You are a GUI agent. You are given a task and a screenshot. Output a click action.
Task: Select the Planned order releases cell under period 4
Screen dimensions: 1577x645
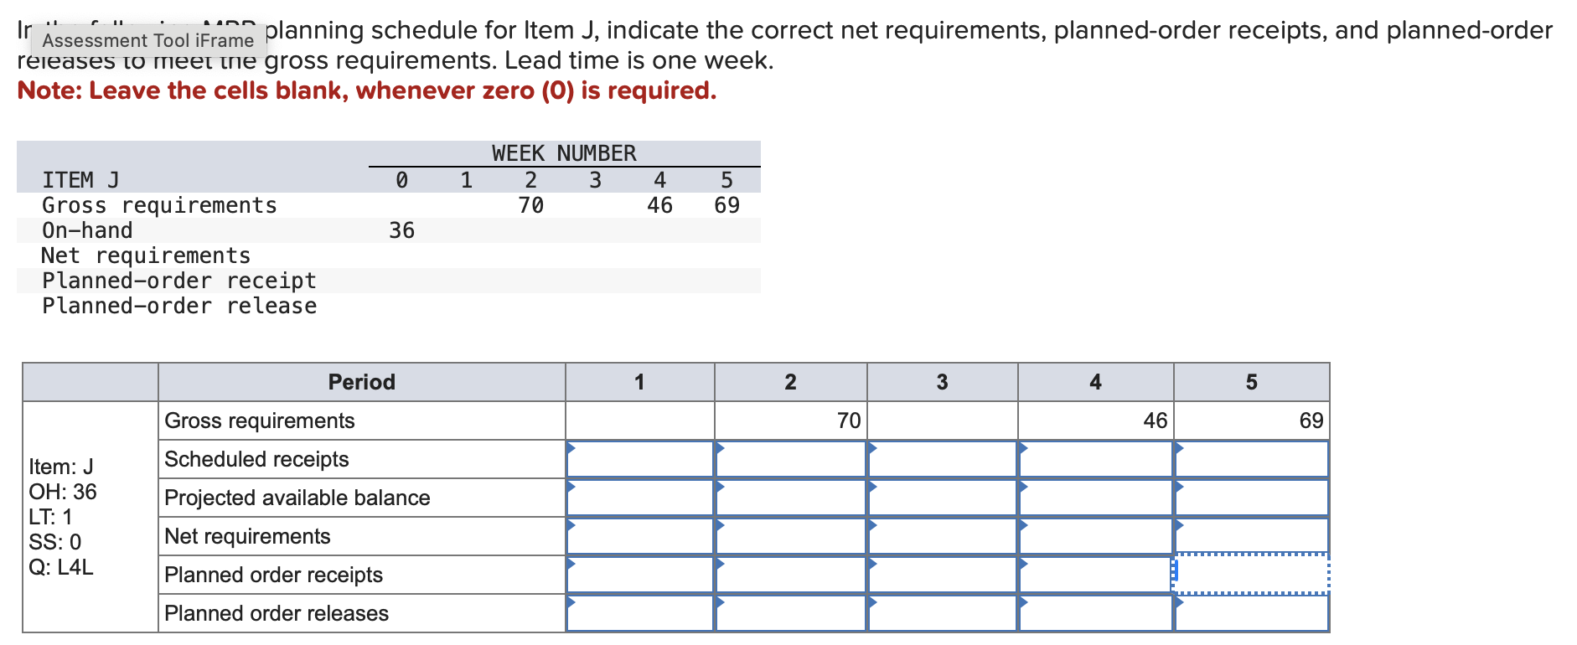(x=1095, y=613)
